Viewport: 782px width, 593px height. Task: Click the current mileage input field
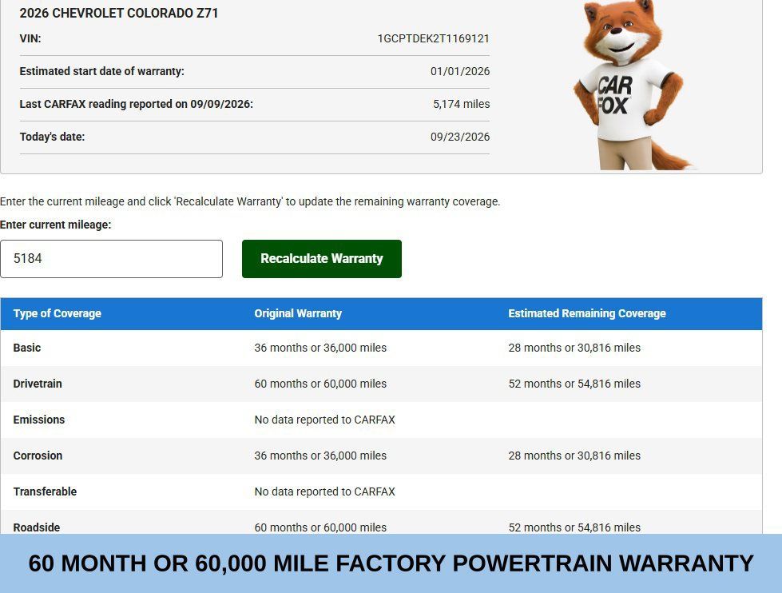point(111,259)
